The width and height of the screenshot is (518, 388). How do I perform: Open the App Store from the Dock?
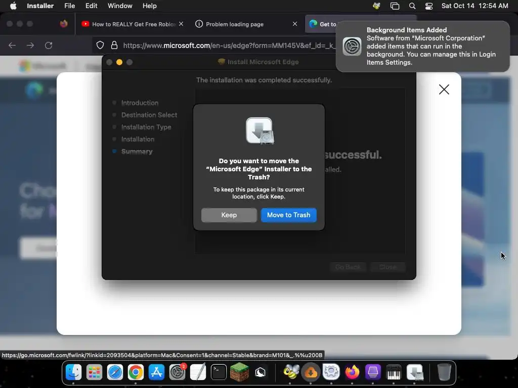(x=157, y=372)
